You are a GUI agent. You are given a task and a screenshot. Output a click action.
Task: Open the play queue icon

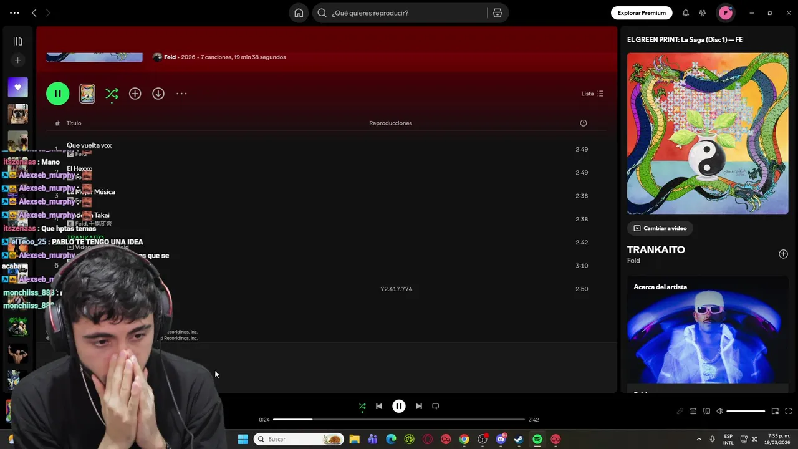693,412
